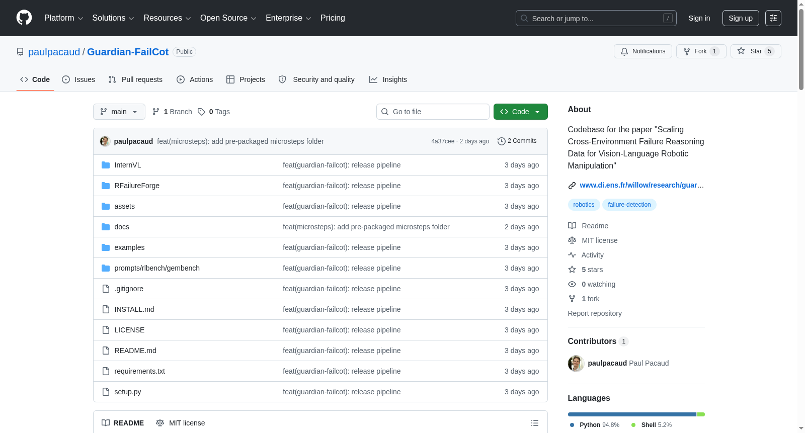Open commit hash 4a37cee

tap(443, 141)
